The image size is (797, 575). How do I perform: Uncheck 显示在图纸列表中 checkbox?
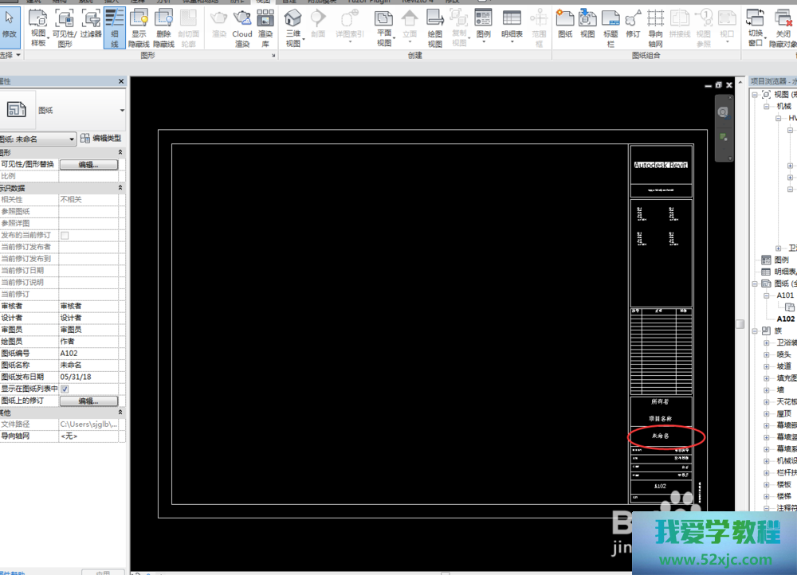(x=65, y=389)
